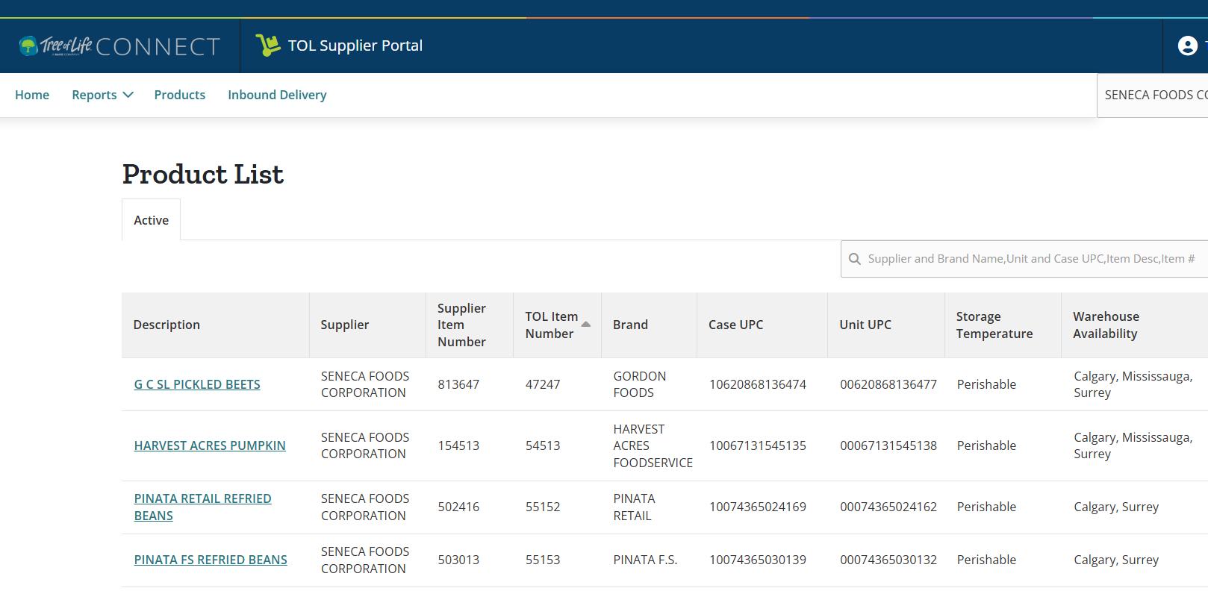Click the Tree of Life Connect logo

[x=119, y=46]
